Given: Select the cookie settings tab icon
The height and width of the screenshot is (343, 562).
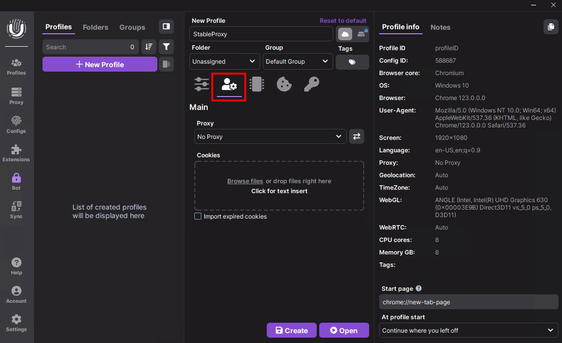Looking at the screenshot, I should [x=284, y=84].
